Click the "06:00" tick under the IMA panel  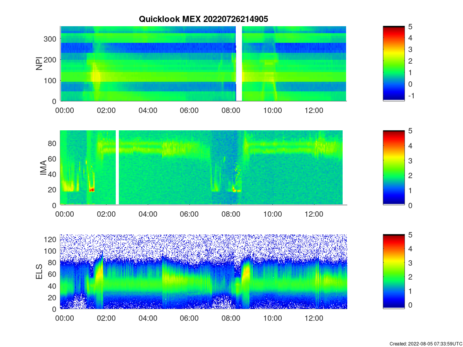(189, 214)
